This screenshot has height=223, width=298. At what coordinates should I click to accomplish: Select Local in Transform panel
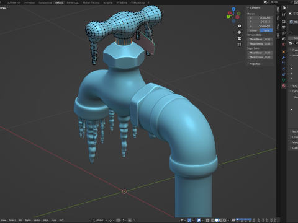tap(266, 30)
